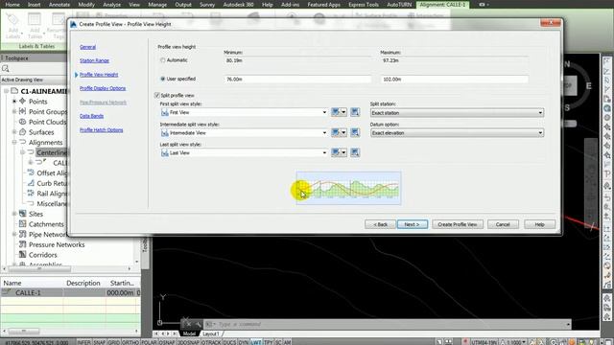Viewport: 614px width, 345px height.
Task: Click the Corridors icon in tree
Action: click(x=23, y=254)
